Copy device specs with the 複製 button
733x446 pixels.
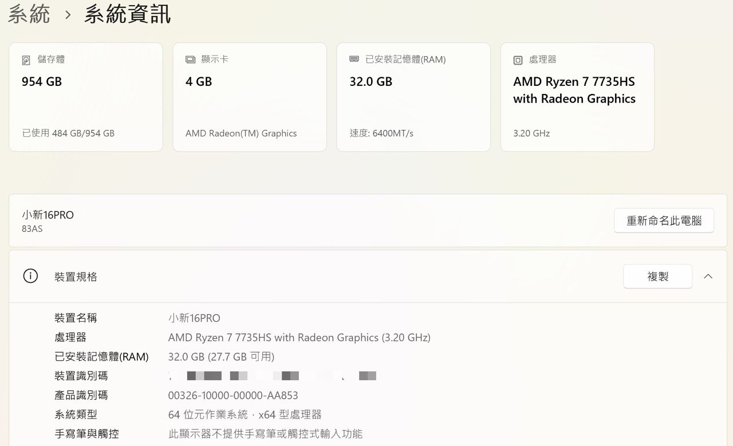pyautogui.click(x=657, y=277)
